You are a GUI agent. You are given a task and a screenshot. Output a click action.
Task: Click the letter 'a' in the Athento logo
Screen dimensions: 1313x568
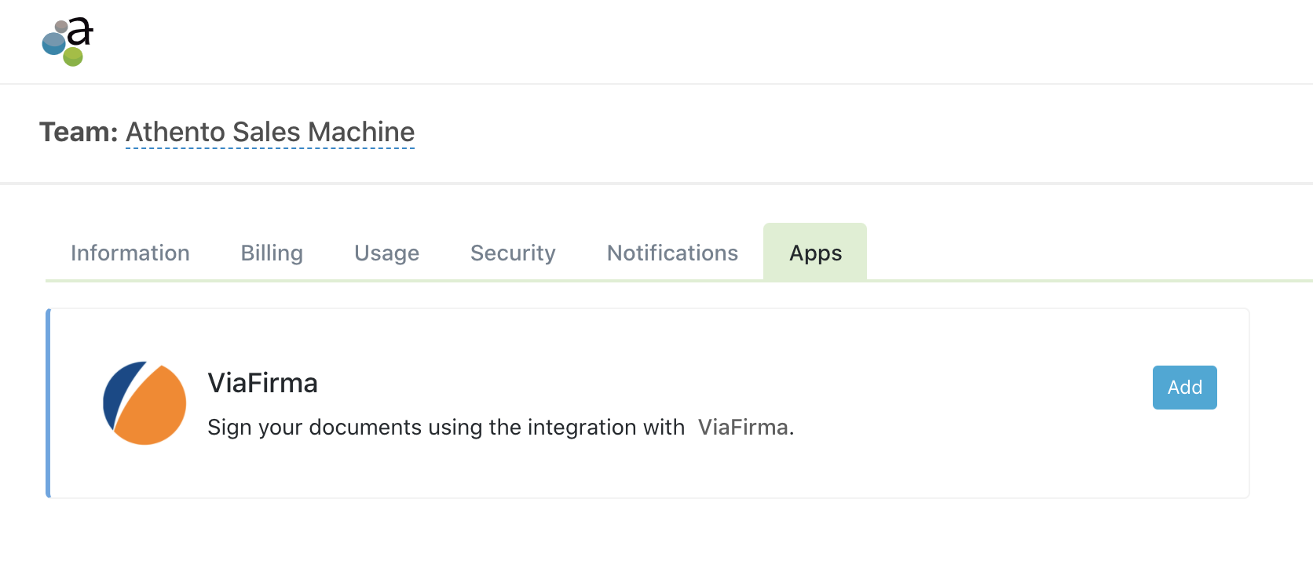pyautogui.click(x=80, y=32)
